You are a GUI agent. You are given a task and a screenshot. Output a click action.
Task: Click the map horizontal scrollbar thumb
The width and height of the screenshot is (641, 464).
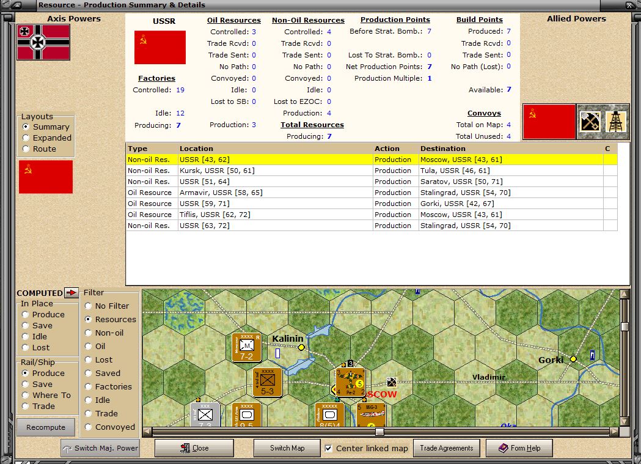380,432
